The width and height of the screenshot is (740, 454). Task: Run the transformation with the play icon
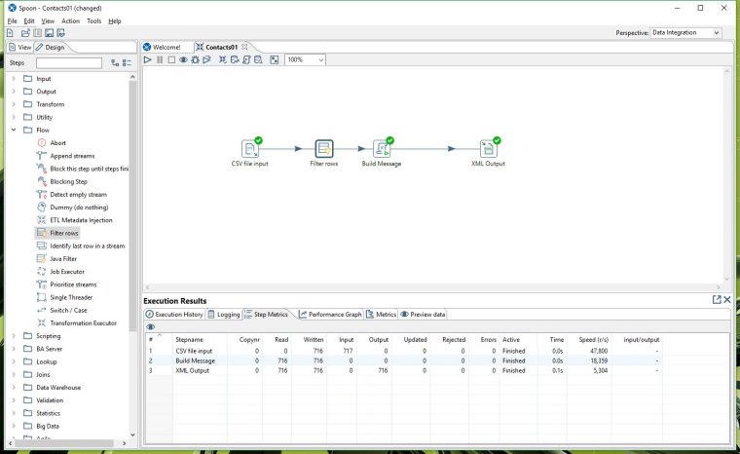(148, 59)
